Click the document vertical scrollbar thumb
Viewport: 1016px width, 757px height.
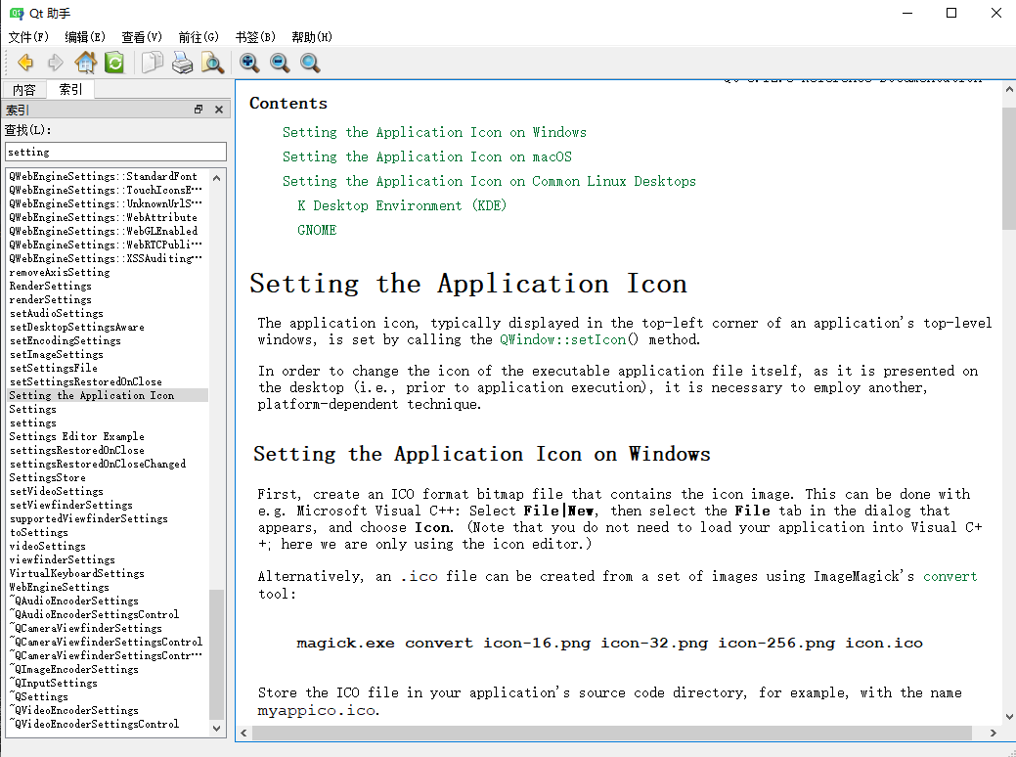tap(1009, 168)
